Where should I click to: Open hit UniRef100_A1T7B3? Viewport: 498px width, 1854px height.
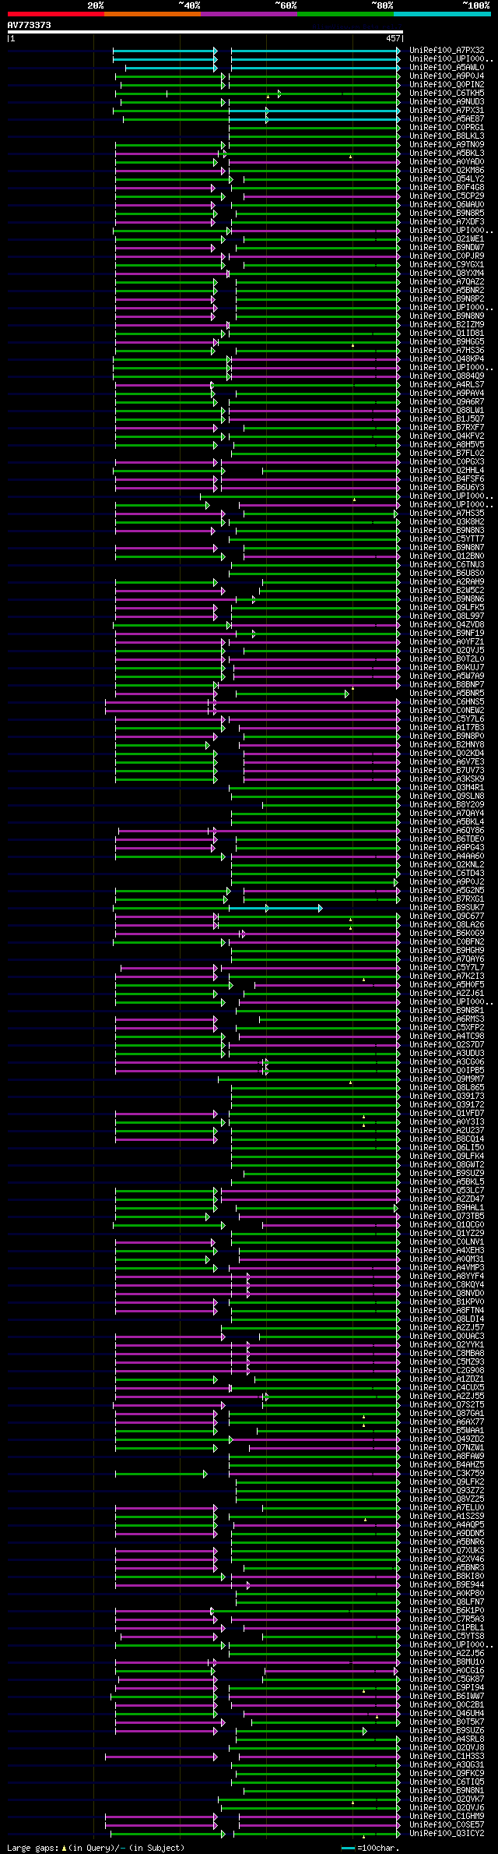pyautogui.click(x=447, y=727)
